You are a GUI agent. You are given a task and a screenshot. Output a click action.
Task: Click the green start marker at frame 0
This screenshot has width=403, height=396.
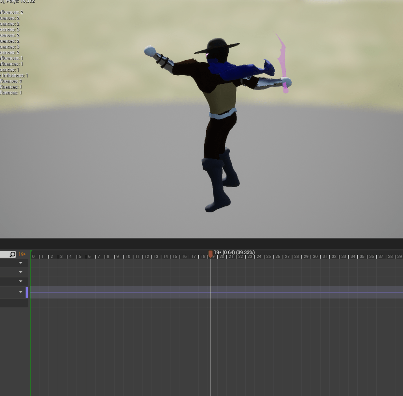[x=31, y=252]
